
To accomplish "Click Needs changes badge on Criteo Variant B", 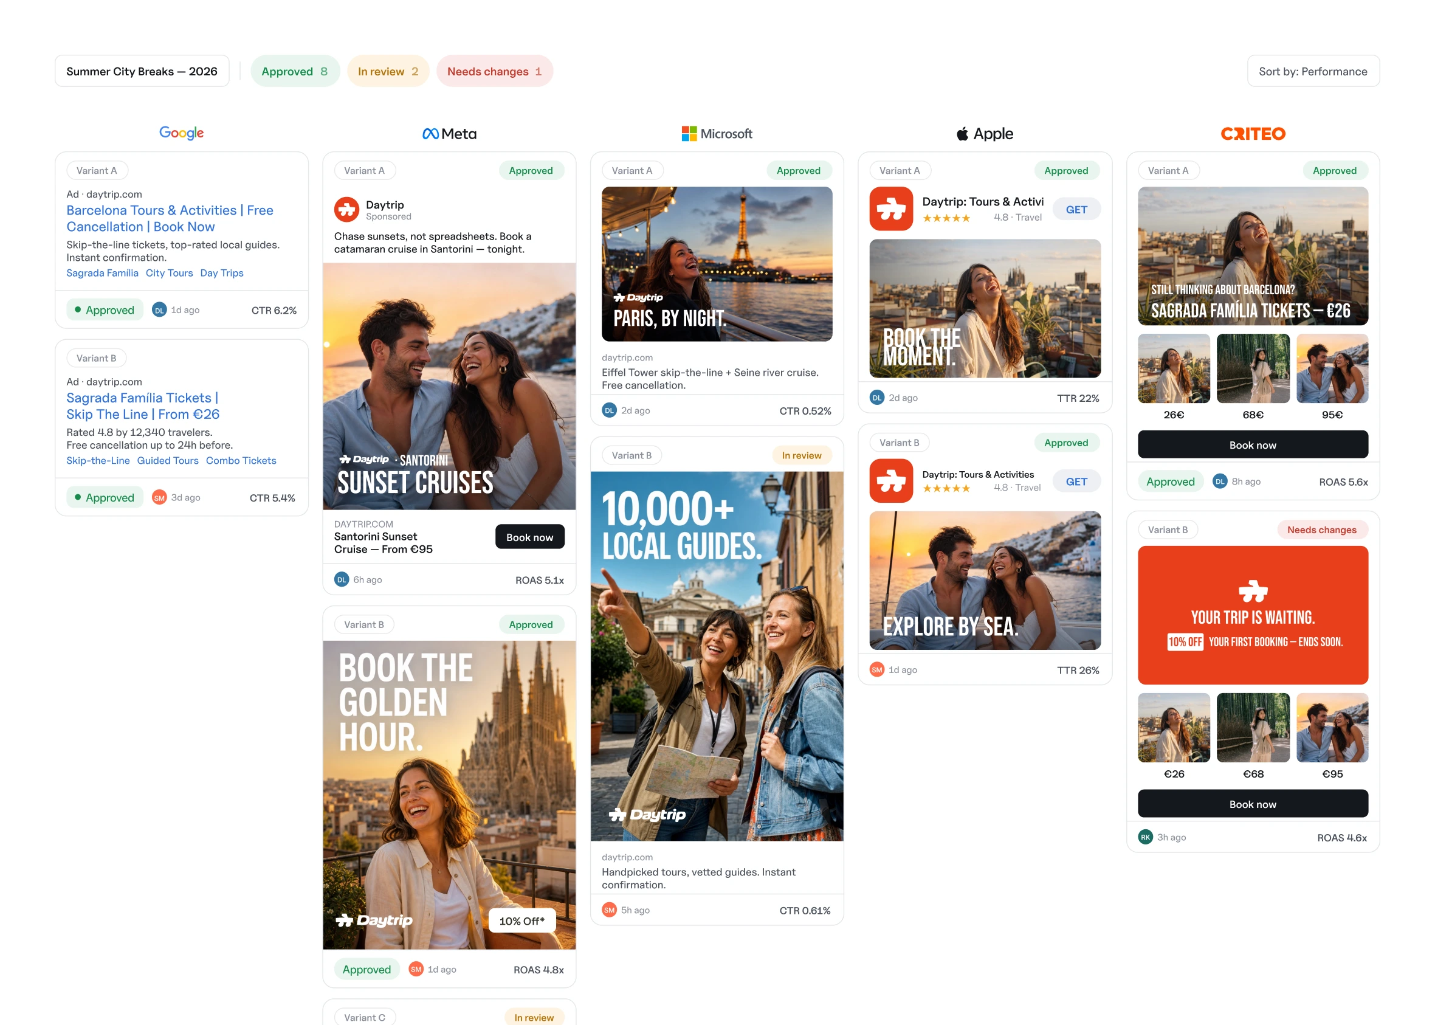I will [x=1321, y=530].
